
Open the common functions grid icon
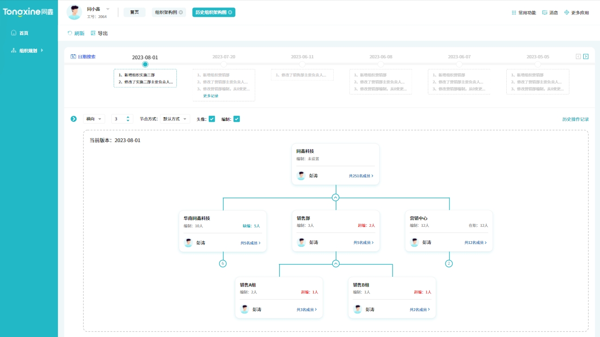click(514, 12)
